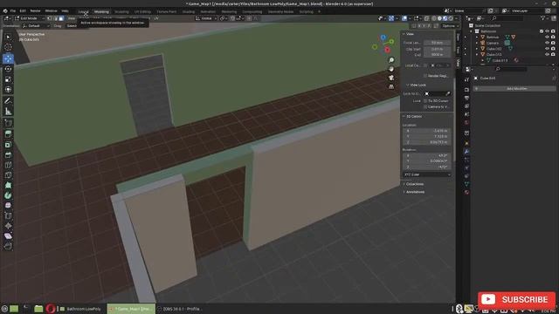The image size is (559, 314).
Task: Click the Focal Length value field
Action: pos(437,43)
